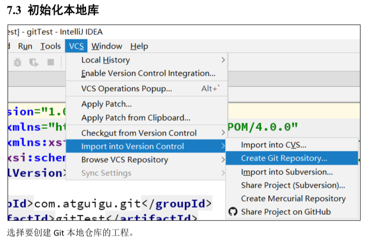Expand the Browse VCS Repository arrow

(x=223, y=160)
